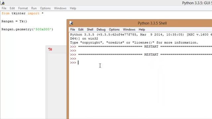Click the 'Python 3.3.5: GUI' editor title text

coord(197,3)
